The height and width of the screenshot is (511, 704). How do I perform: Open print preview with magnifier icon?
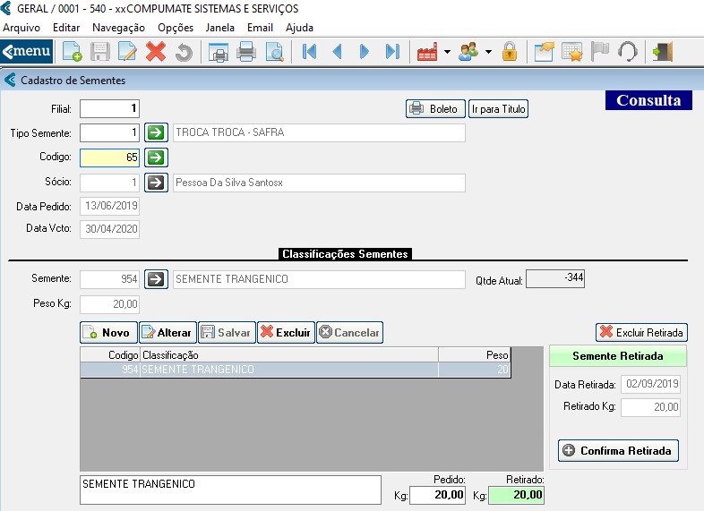pos(274,52)
